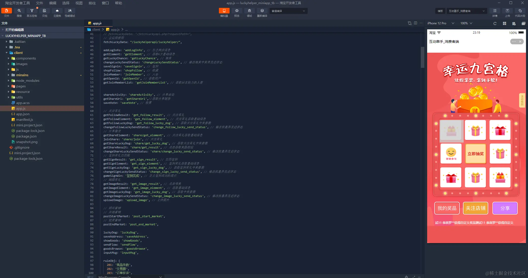The height and width of the screenshot is (278, 528).
Task: Open the 搜索 search tool in toolbar
Action: [19, 11]
